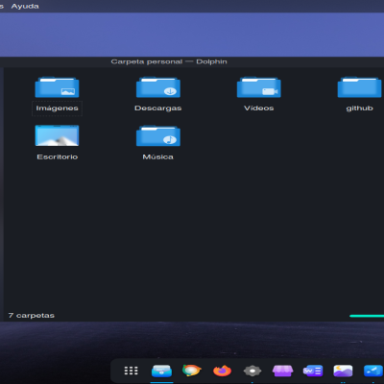Viewport: 384px width, 384px height.
Task: Open system settings gear in dock
Action: 252,371
